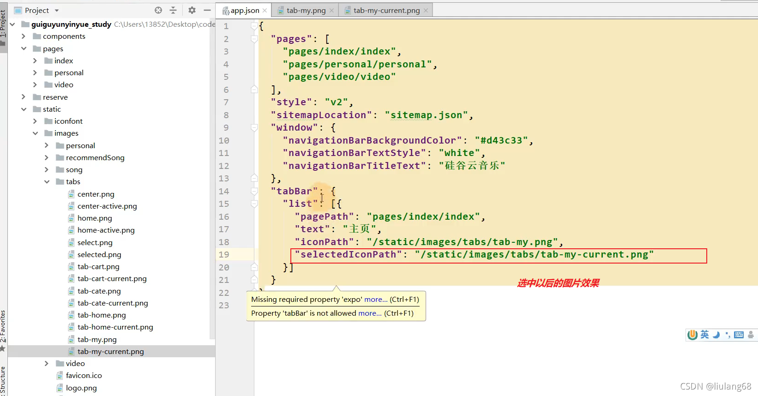Select tab-my-current.png in project tree
Viewport: 758px width, 396px height.
(110, 351)
